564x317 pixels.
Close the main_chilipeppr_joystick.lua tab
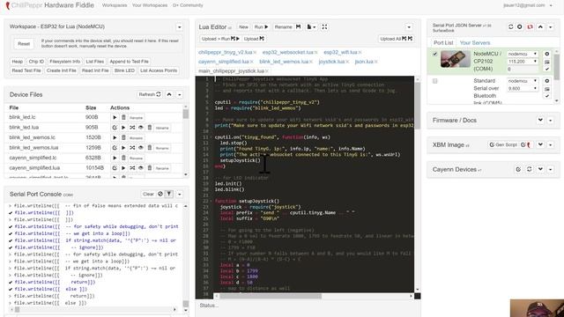click(267, 71)
